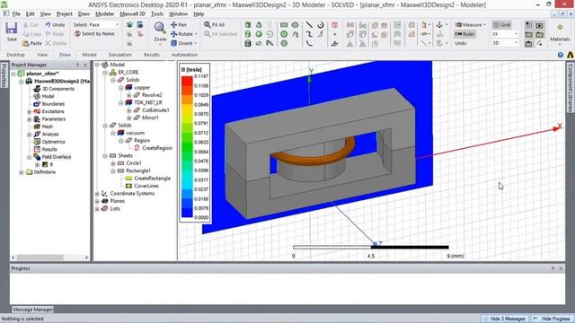Screen dimensions: 575x323
Task: Collapse the ER_CORE model node
Action: (105, 73)
